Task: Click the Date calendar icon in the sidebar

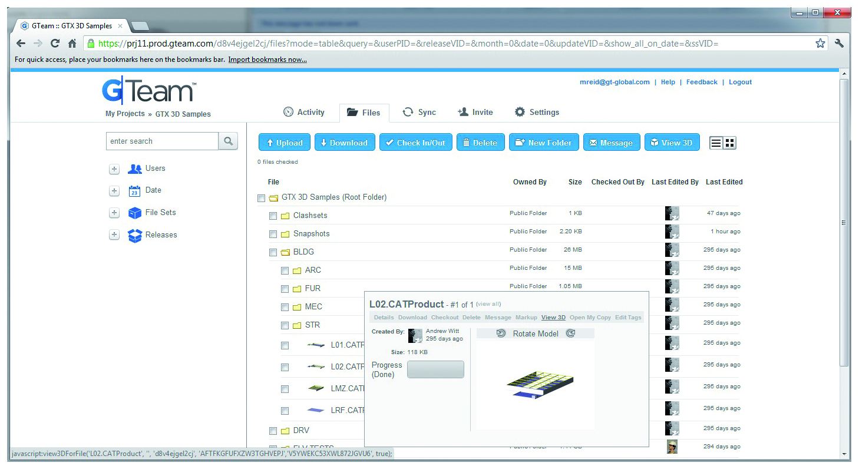Action: click(134, 190)
